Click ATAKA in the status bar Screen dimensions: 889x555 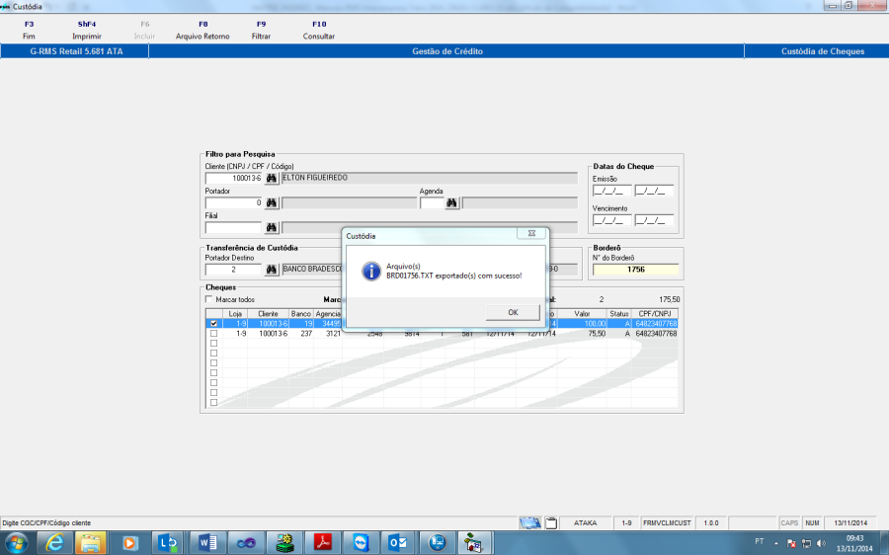585,522
